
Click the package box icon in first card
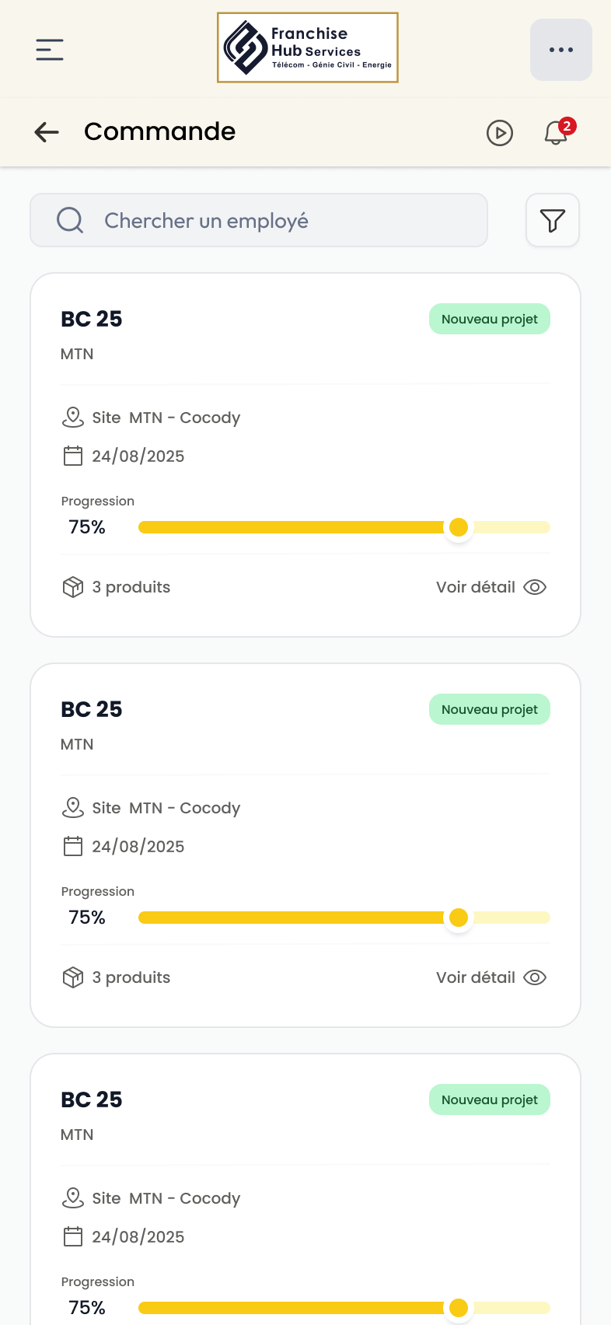click(72, 587)
